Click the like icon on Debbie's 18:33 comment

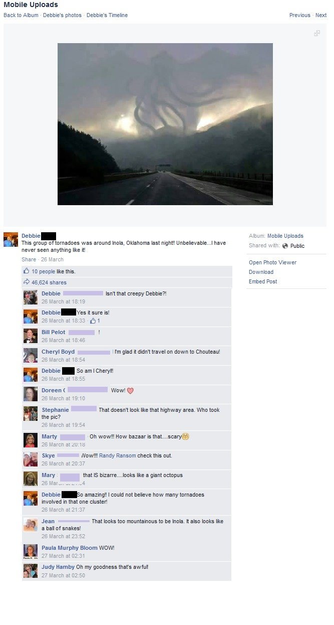tap(93, 321)
